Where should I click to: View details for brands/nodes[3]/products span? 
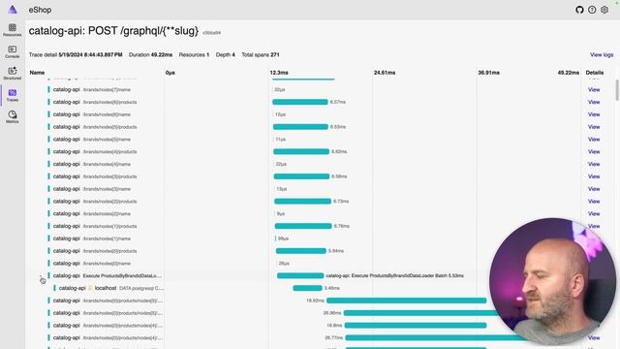coord(594,176)
